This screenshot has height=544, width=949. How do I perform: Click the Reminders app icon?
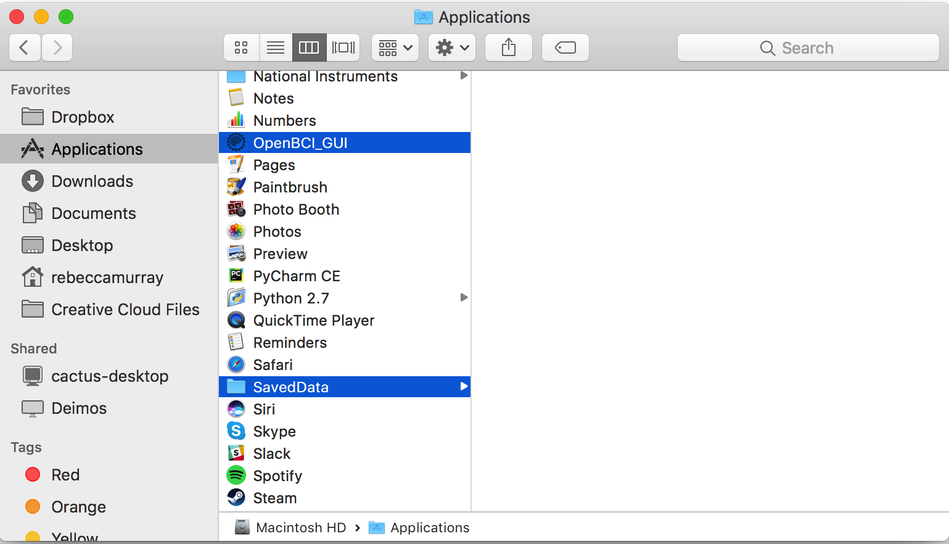[236, 342]
